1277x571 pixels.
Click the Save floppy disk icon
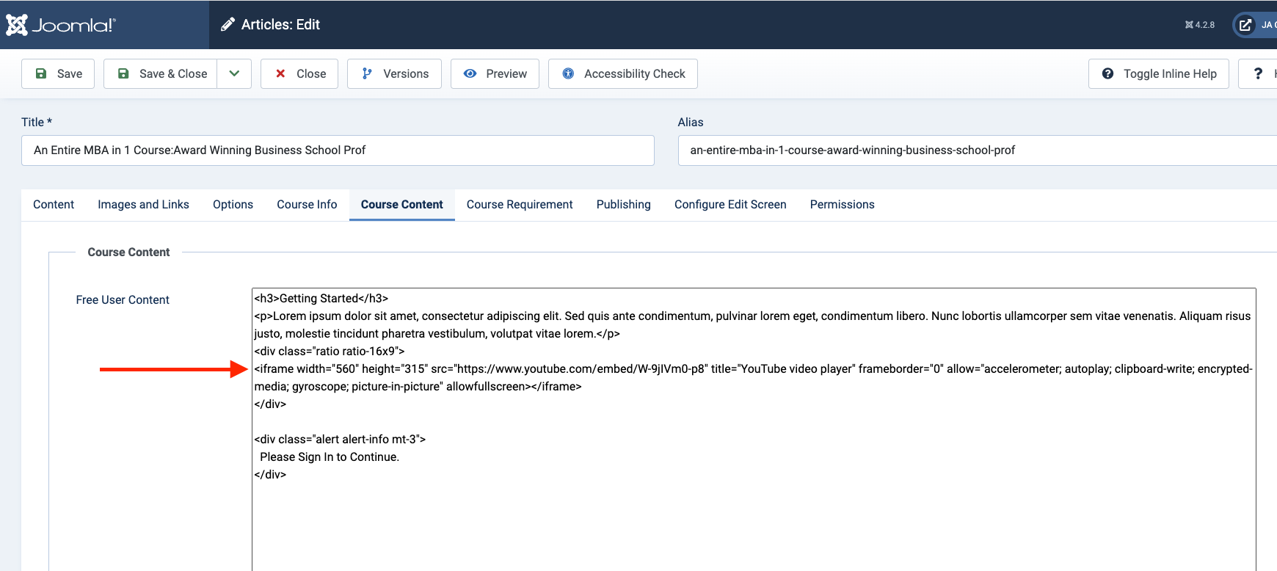(42, 73)
